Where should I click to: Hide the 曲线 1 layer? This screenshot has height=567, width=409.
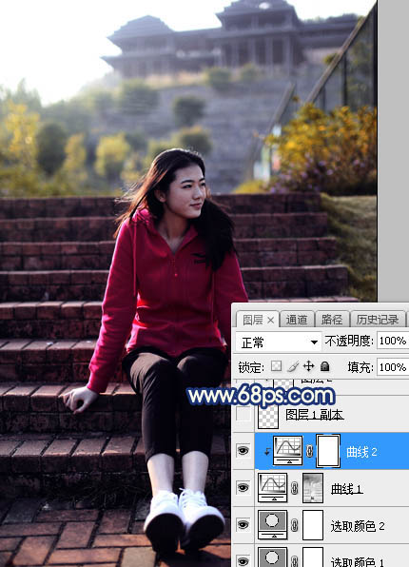(x=243, y=488)
